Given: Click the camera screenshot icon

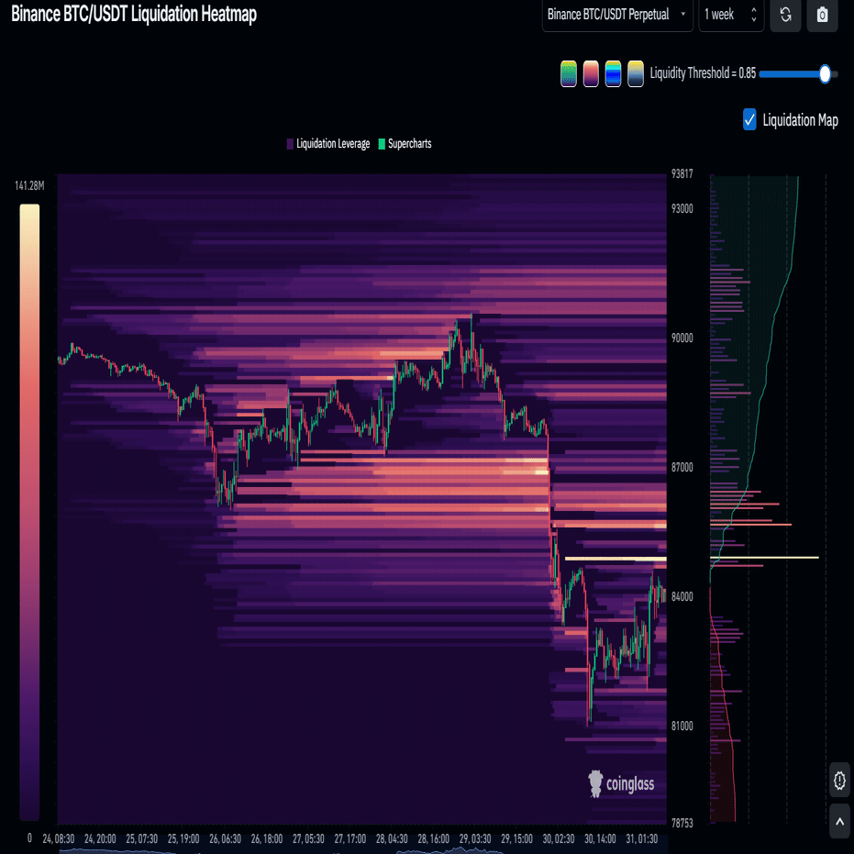Looking at the screenshot, I should coord(822,15).
